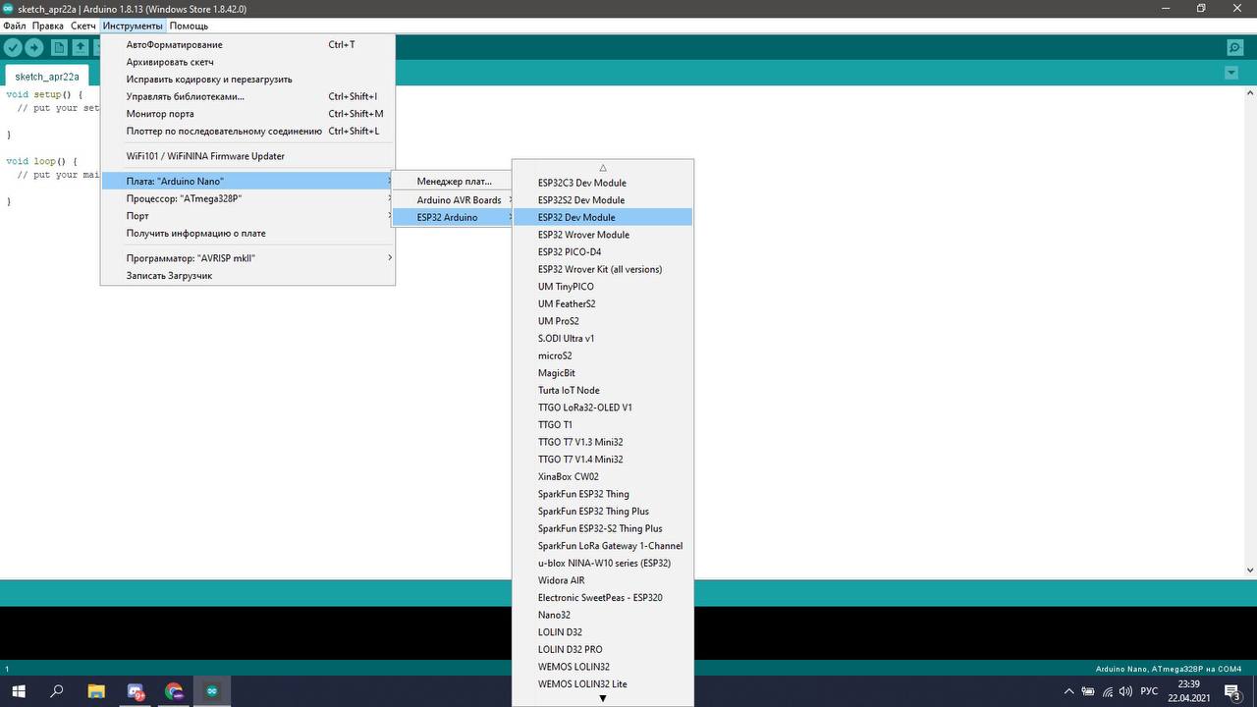Image resolution: width=1257 pixels, height=707 pixels.
Task: Click the Open sketch up-arrow icon
Action: pyautogui.click(x=81, y=47)
